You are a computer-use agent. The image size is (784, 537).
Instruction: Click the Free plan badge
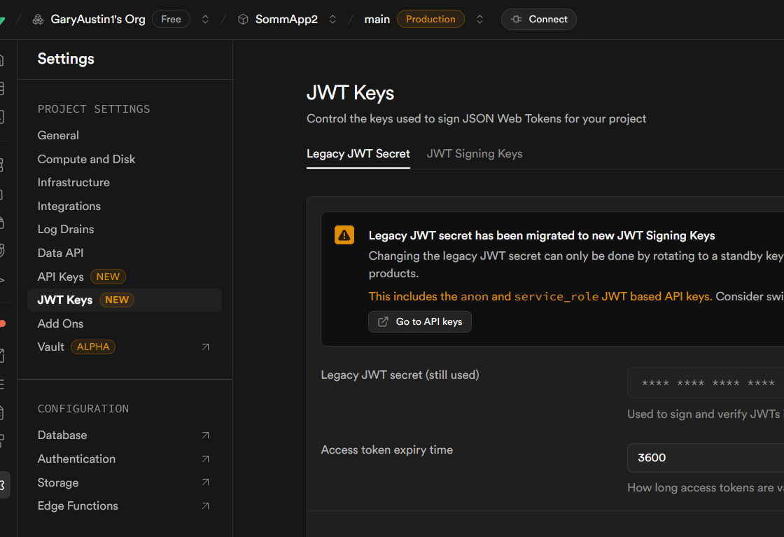171,20
